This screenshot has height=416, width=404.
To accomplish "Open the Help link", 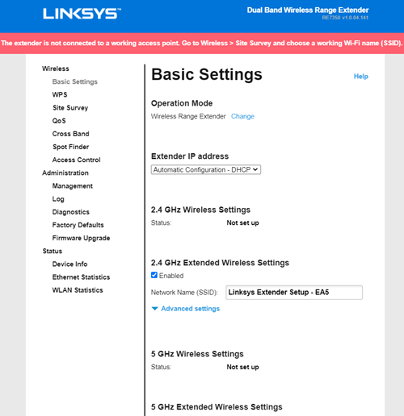I will coord(360,77).
